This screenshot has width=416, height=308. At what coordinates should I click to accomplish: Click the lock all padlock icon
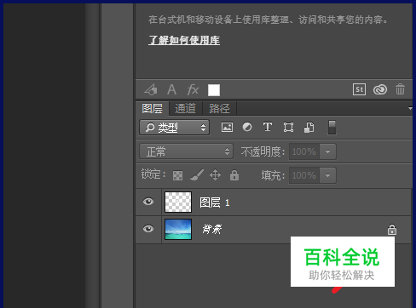click(234, 175)
